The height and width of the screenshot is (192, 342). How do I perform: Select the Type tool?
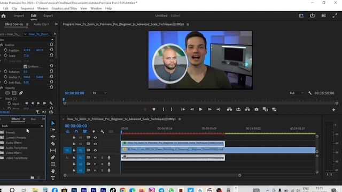(x=53, y=178)
